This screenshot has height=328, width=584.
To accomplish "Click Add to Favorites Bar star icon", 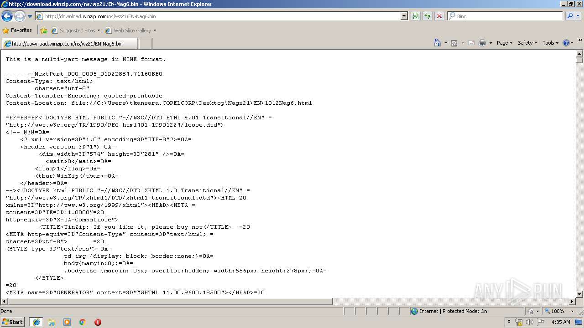I will pyautogui.click(x=44, y=31).
